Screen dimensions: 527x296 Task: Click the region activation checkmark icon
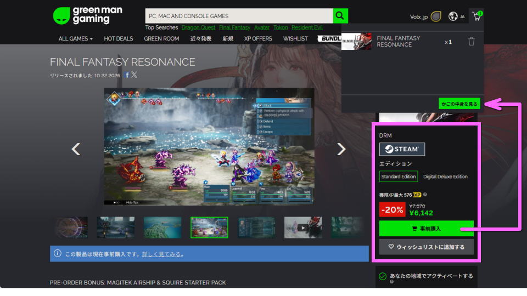[383, 276]
